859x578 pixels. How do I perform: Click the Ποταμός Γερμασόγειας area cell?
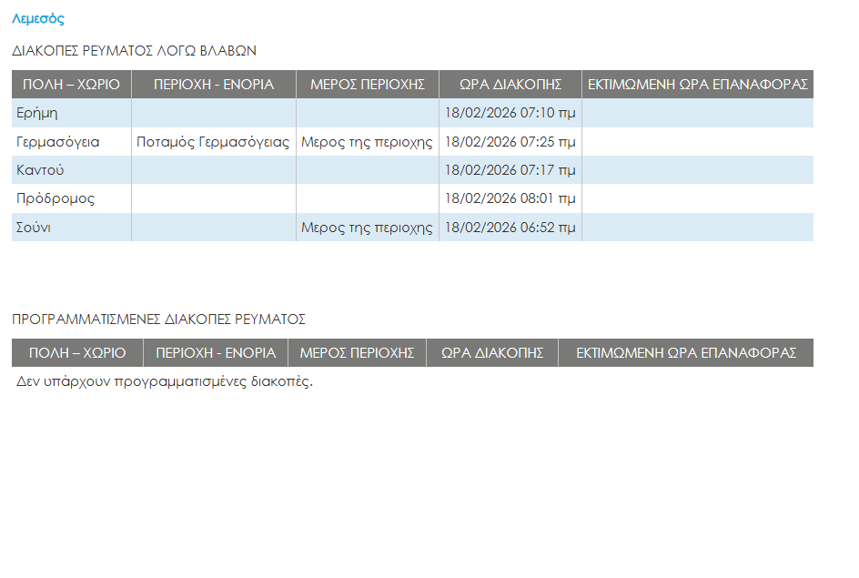tap(213, 142)
